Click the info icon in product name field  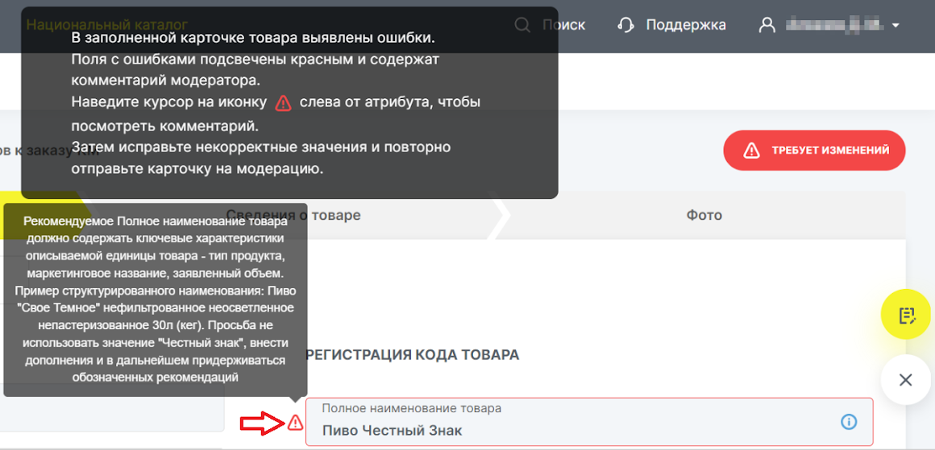(849, 422)
